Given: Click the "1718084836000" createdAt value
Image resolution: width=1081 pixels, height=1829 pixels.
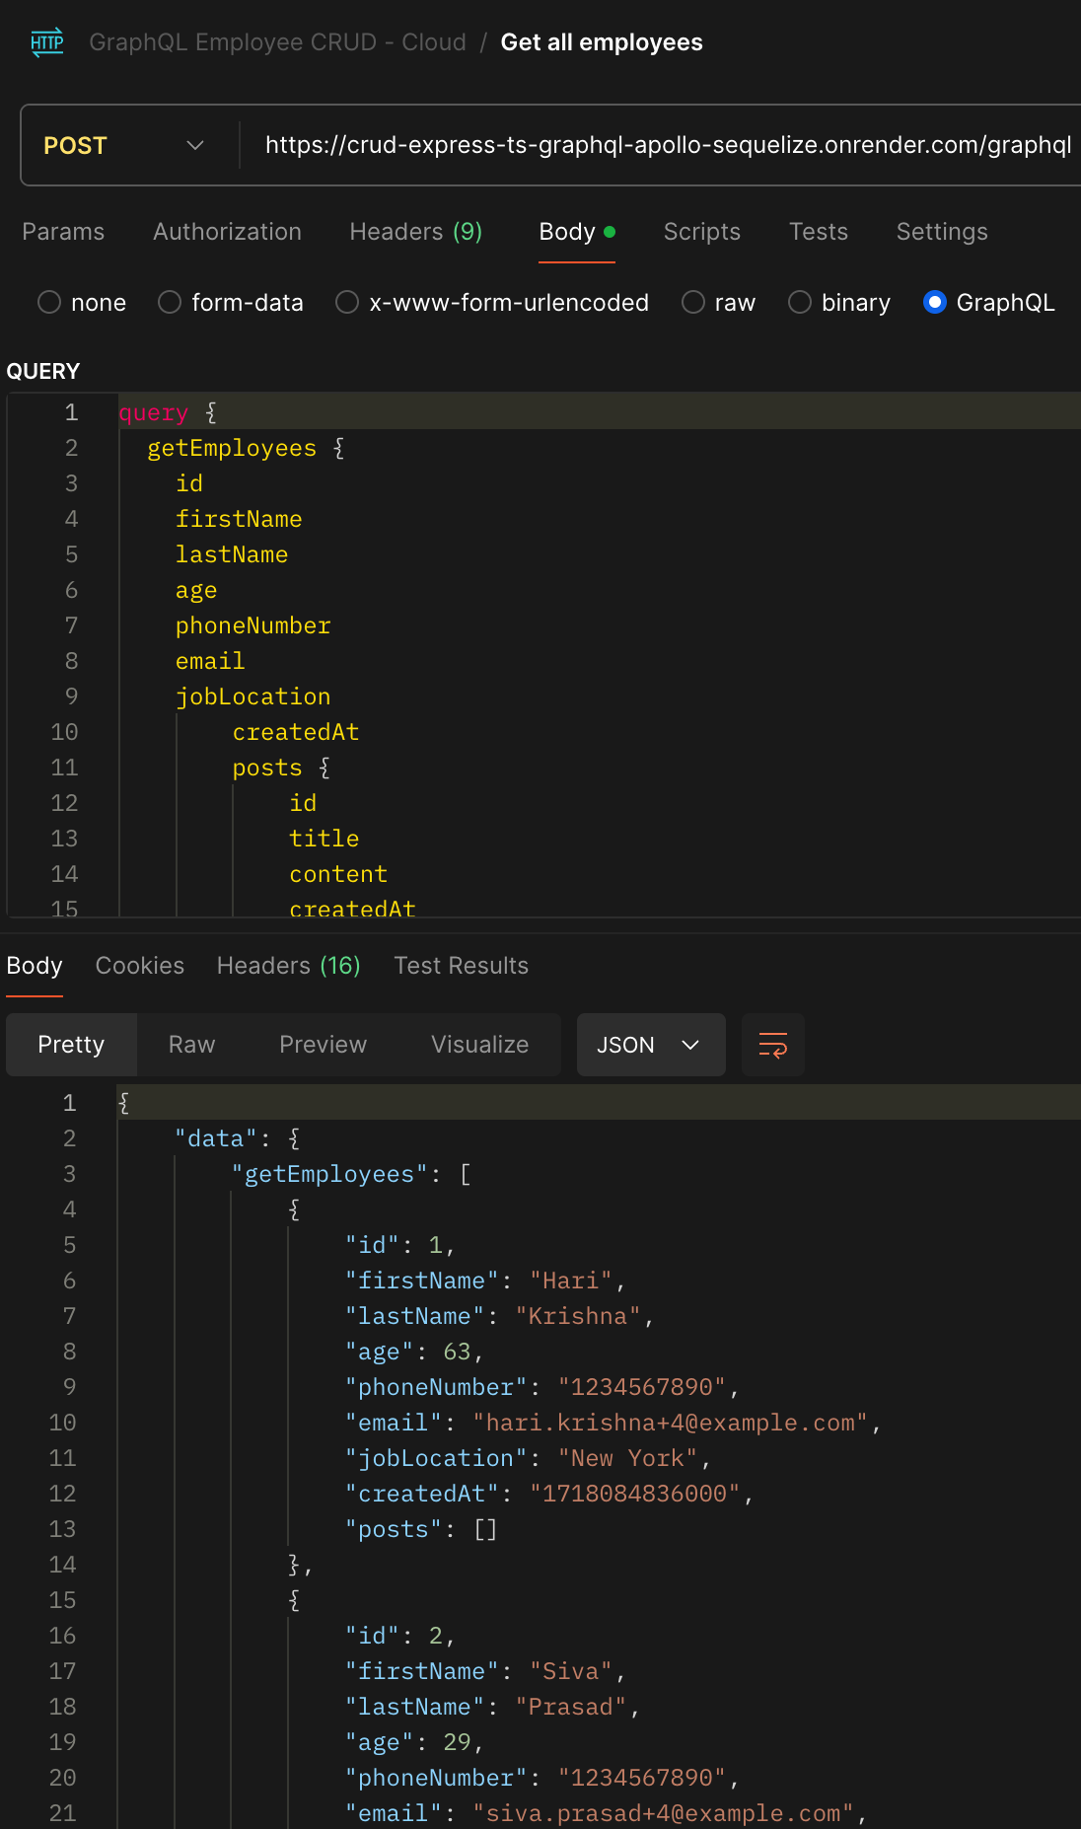Looking at the screenshot, I should point(635,1494).
